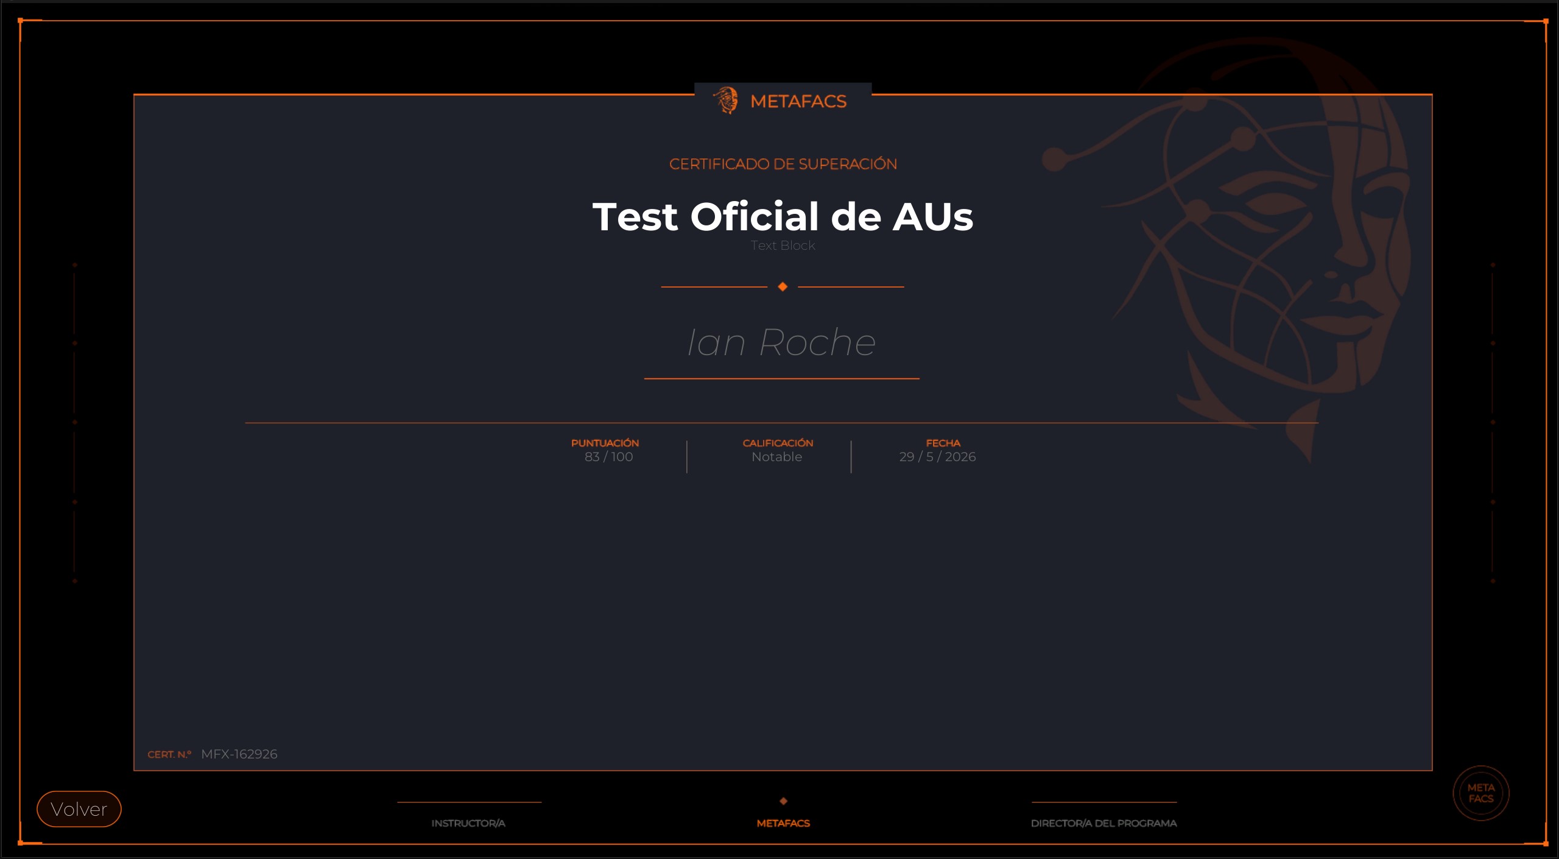1559x859 pixels.
Task: Click the FECHA label
Action: (943, 443)
